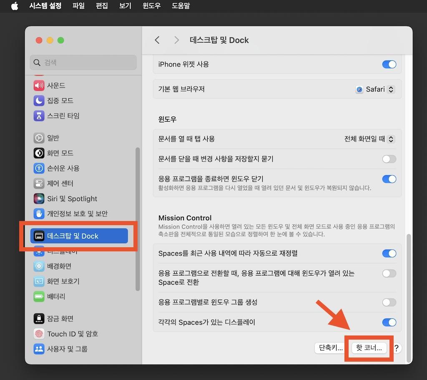Select the 손쉬운 사용 accessibility icon
Image resolution: width=427 pixels, height=380 pixels.
point(39,168)
